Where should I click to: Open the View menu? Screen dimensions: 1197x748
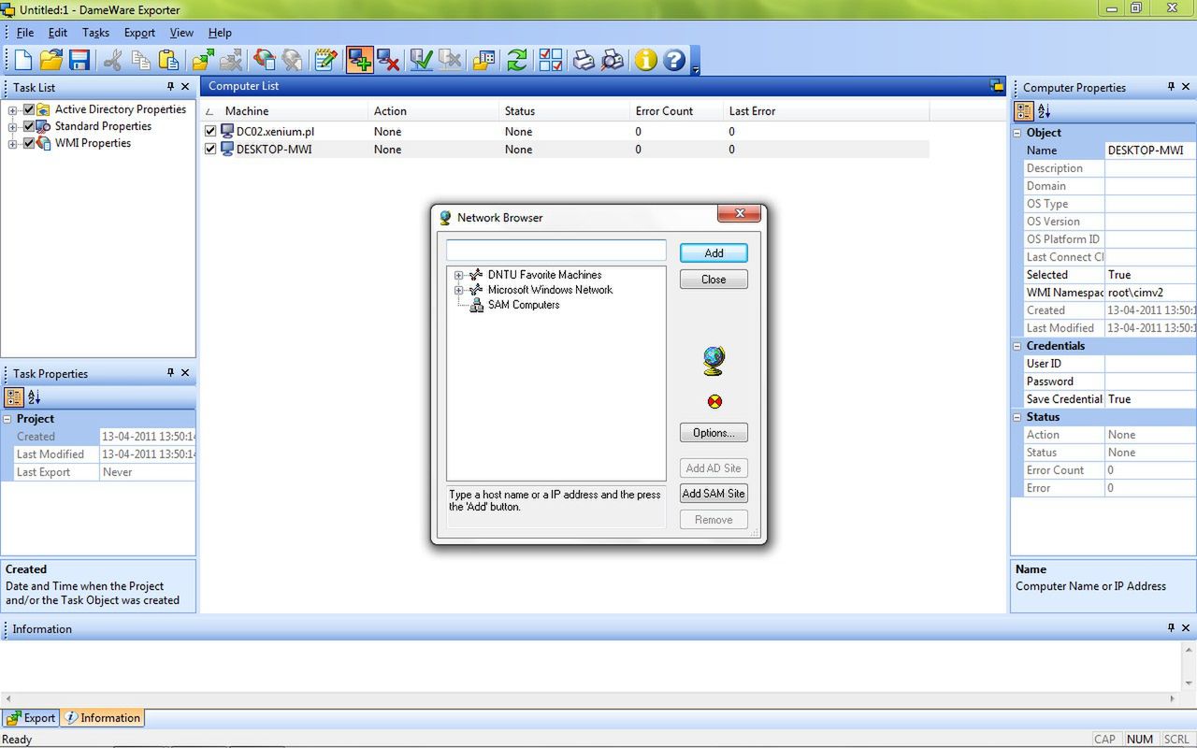pyautogui.click(x=181, y=33)
